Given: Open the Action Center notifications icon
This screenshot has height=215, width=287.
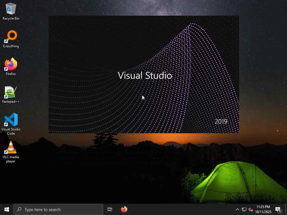Looking at the screenshot, I should coord(278,210).
